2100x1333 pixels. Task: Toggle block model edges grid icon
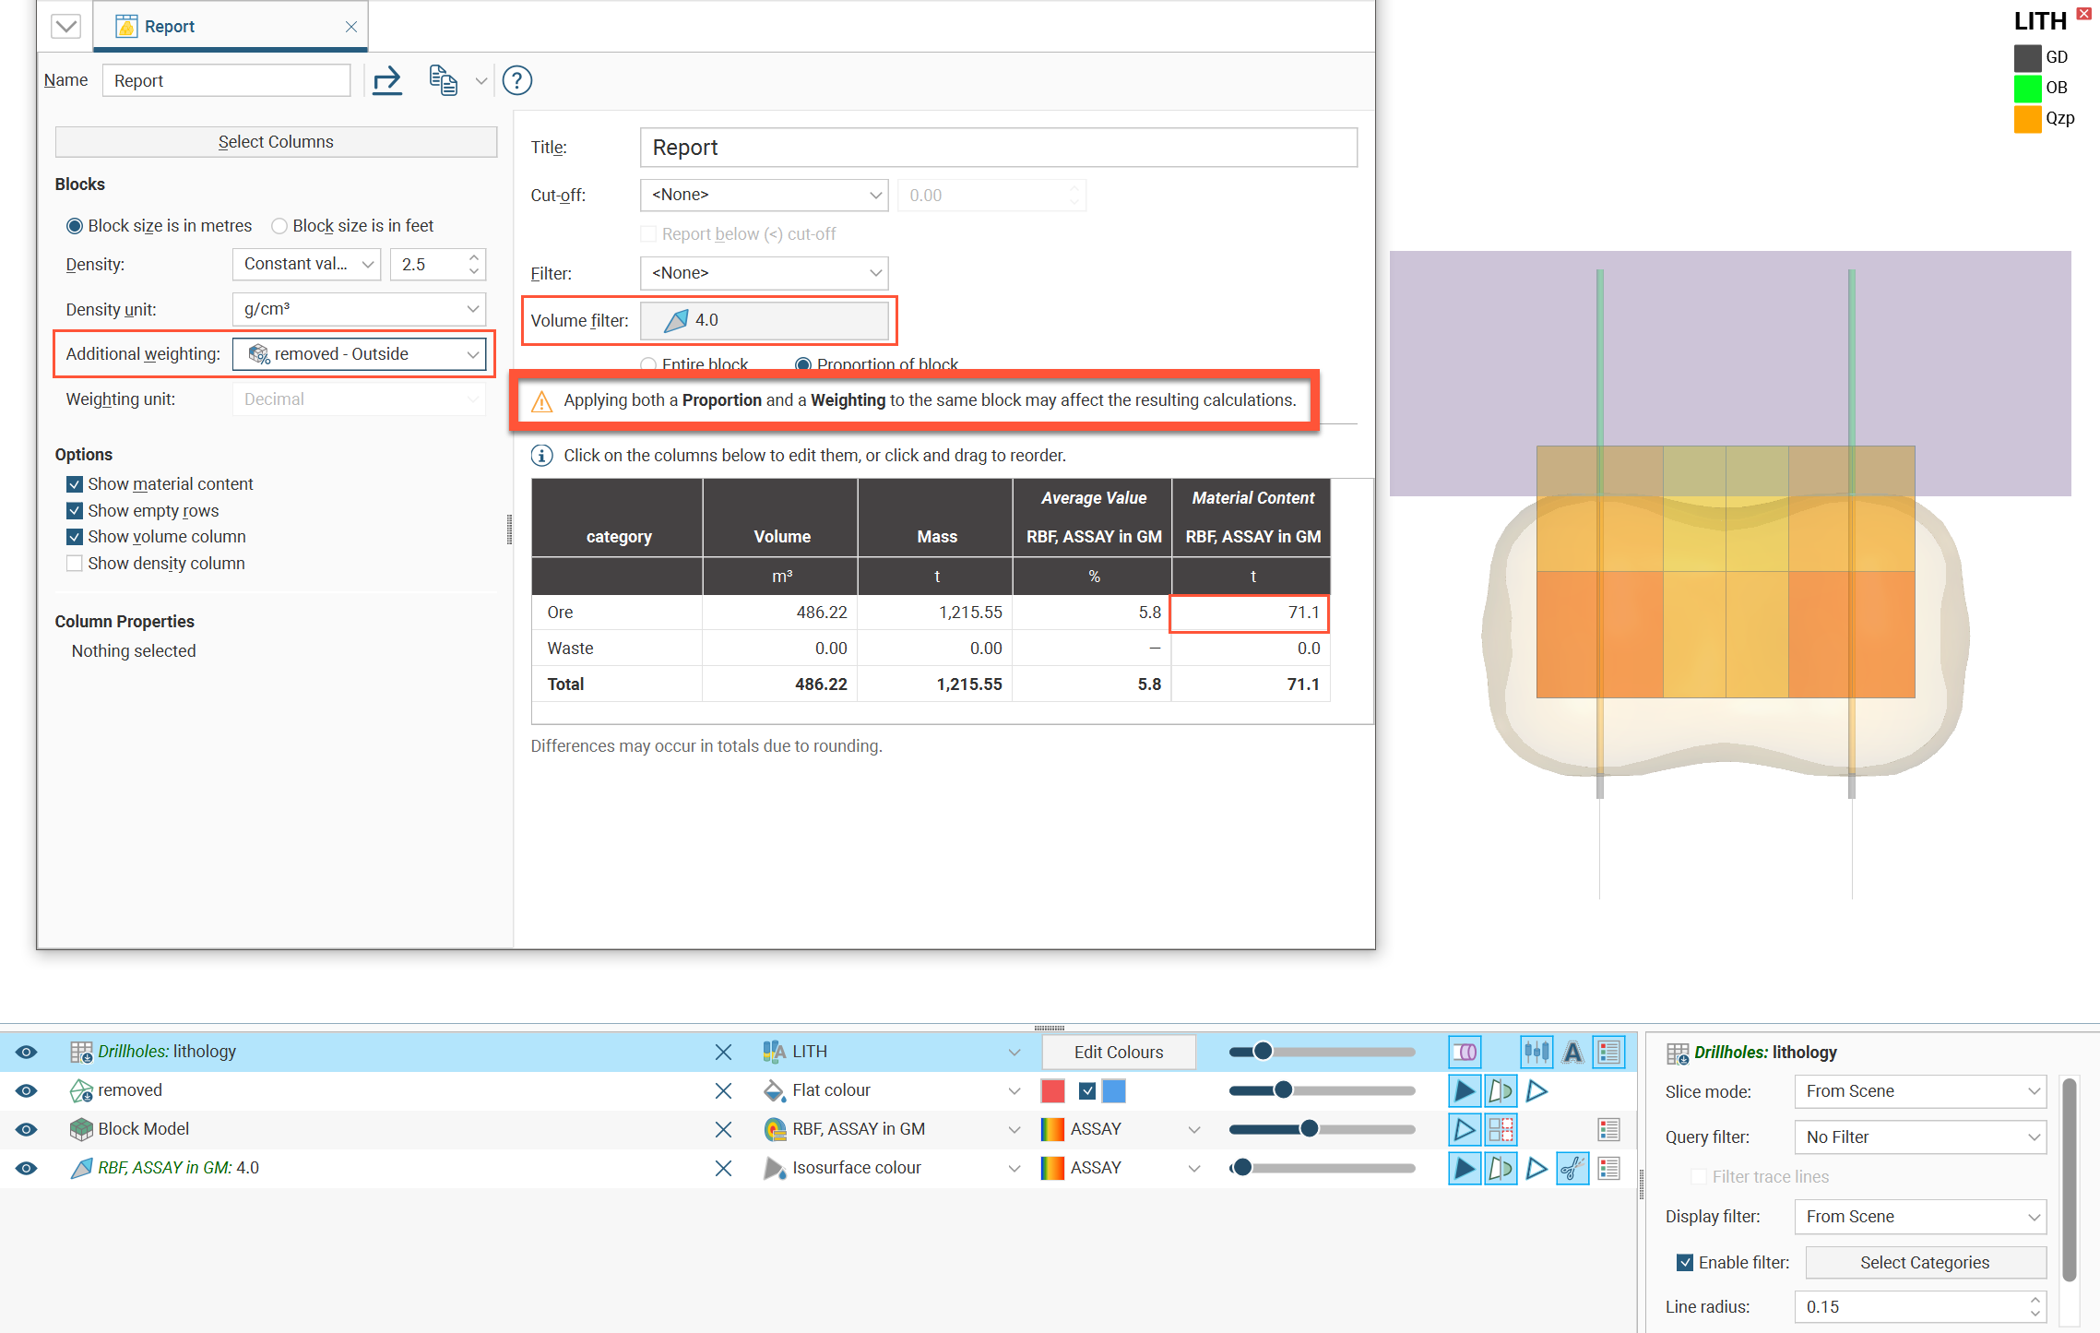click(1501, 1129)
